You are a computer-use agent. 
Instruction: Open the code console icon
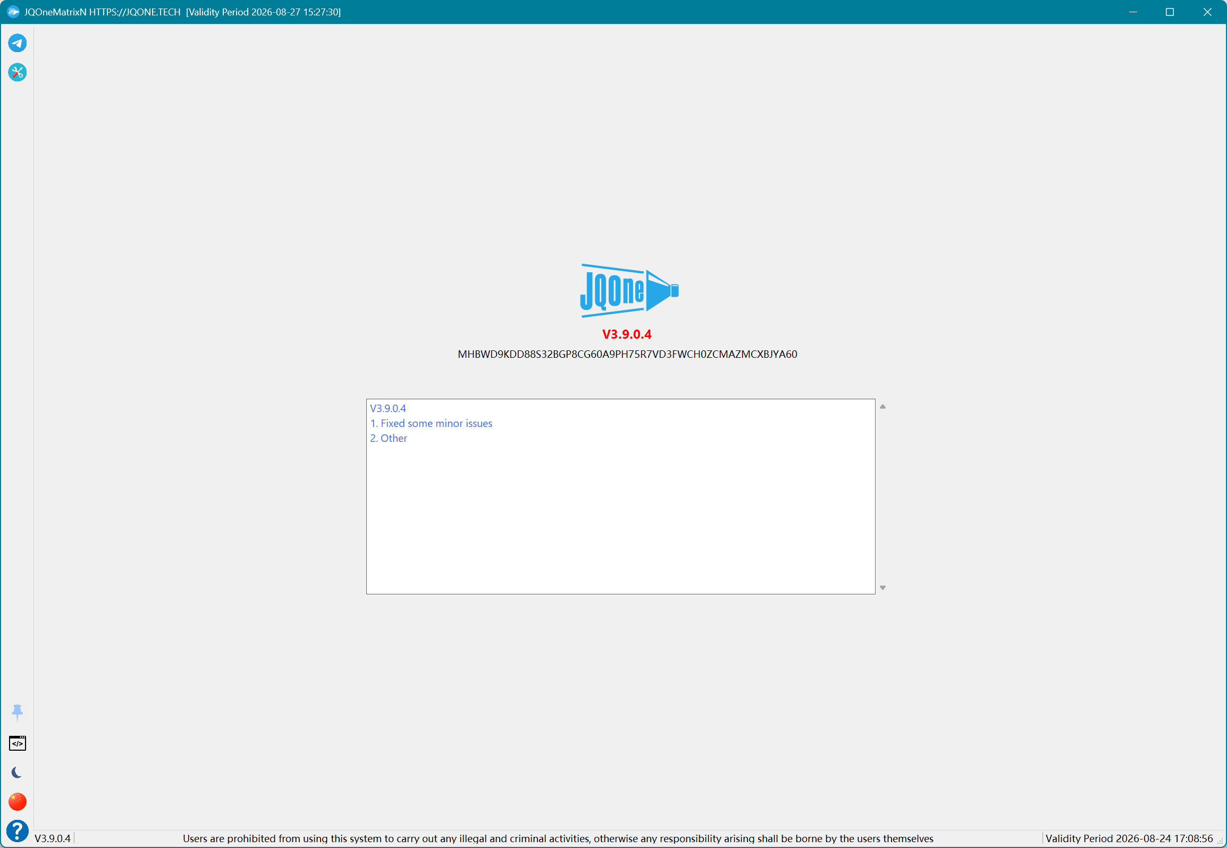click(x=18, y=743)
